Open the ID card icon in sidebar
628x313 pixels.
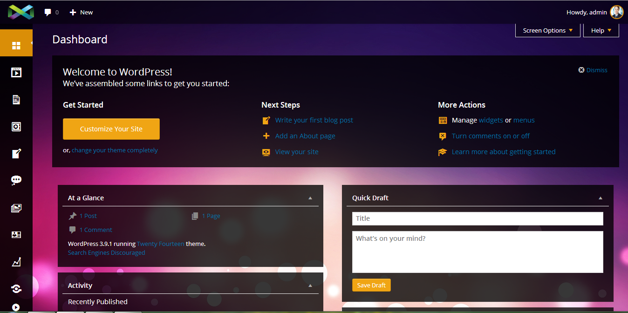[16, 235]
